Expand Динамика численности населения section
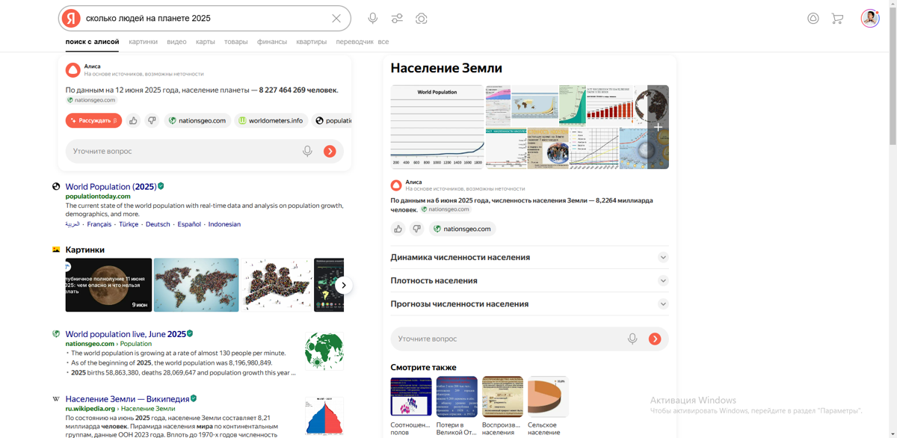The width and height of the screenshot is (897, 438). (529, 257)
